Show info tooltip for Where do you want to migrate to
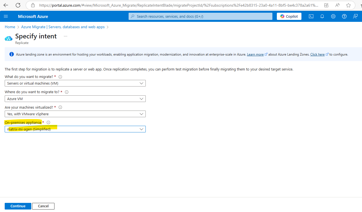Screen dimensions: 362x212 pyautogui.click(x=66, y=92)
